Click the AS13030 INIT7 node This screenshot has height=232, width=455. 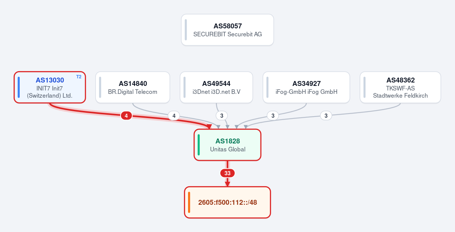[x=50, y=87]
